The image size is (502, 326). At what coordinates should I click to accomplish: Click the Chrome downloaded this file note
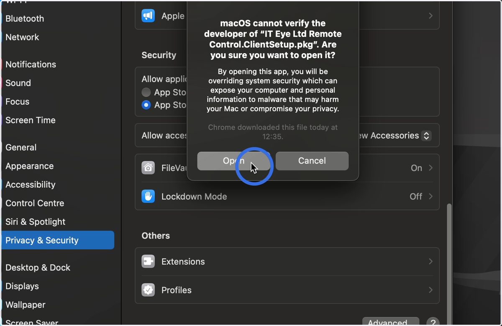click(x=273, y=132)
